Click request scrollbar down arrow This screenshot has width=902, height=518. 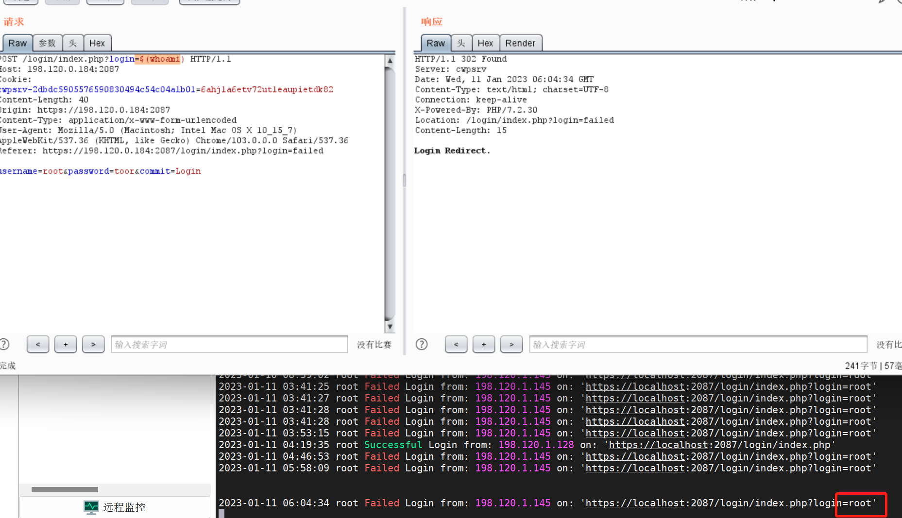click(390, 327)
